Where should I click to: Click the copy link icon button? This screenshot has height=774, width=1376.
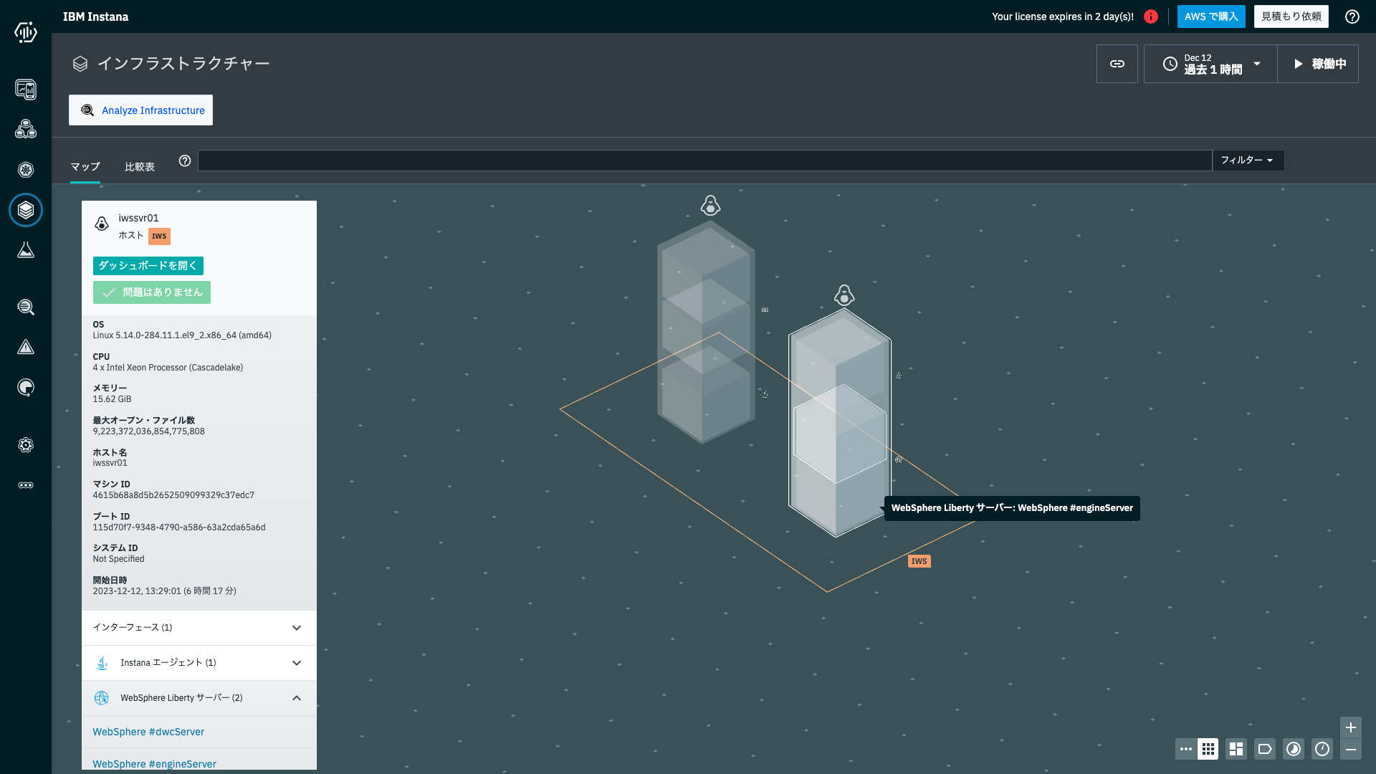1117,64
